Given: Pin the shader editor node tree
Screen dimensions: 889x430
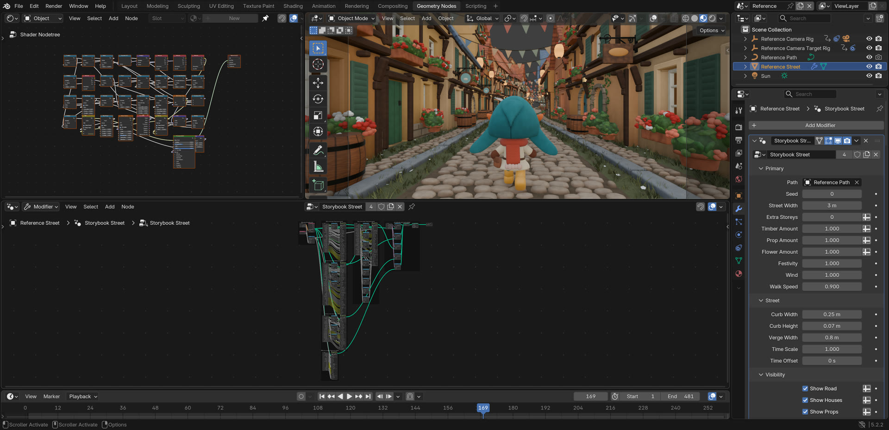Looking at the screenshot, I should (x=265, y=19).
